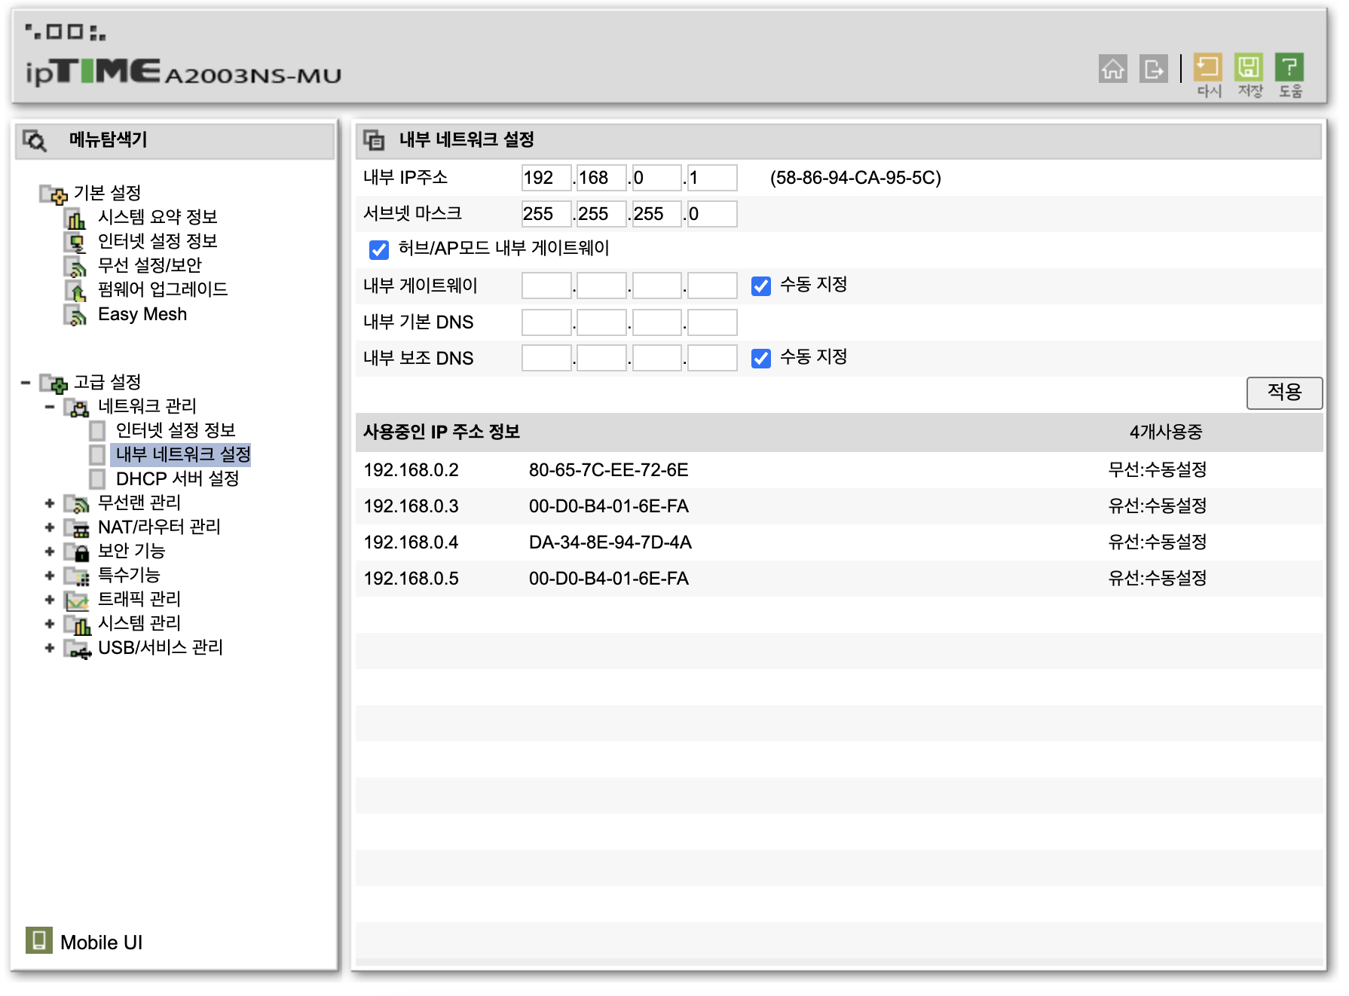Click the green 저장 save icon
The image size is (1349, 996).
click(x=1249, y=66)
